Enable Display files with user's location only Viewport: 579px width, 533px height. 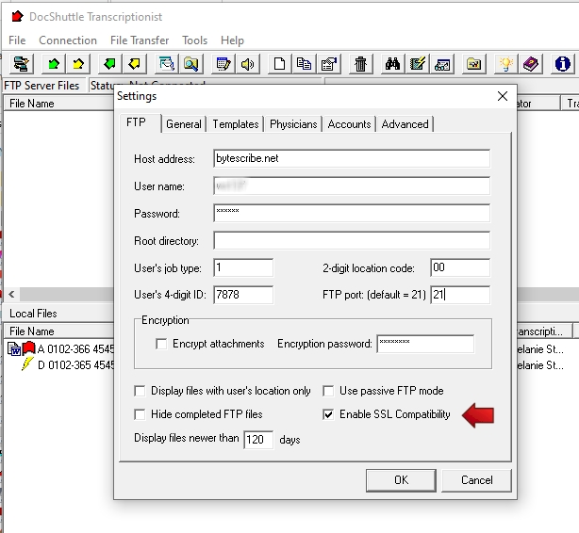coord(140,391)
